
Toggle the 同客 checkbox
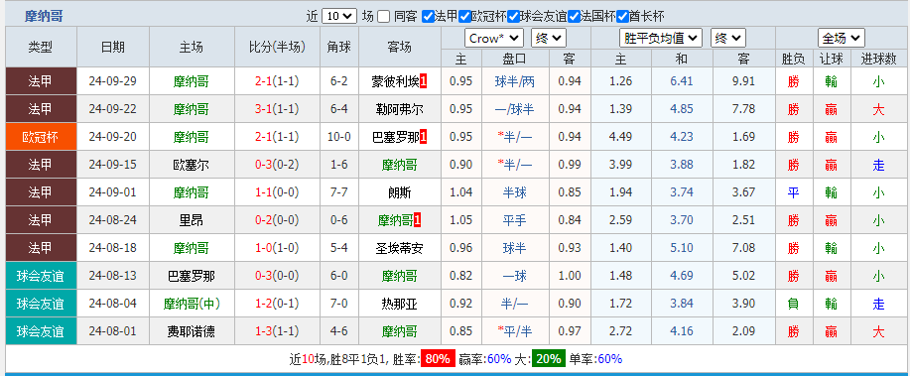(x=383, y=16)
